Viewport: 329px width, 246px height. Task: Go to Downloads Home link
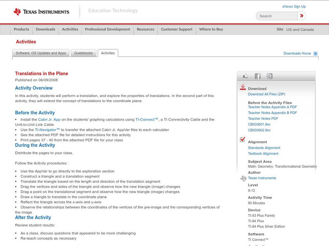click(297, 53)
